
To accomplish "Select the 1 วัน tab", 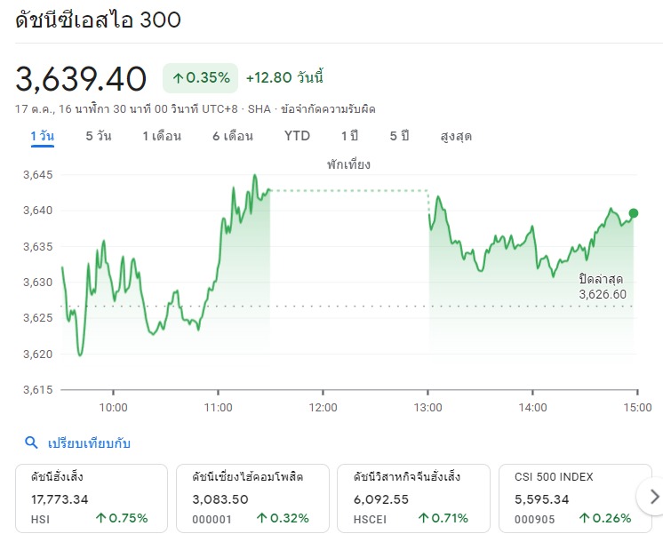I will pyautogui.click(x=43, y=136).
